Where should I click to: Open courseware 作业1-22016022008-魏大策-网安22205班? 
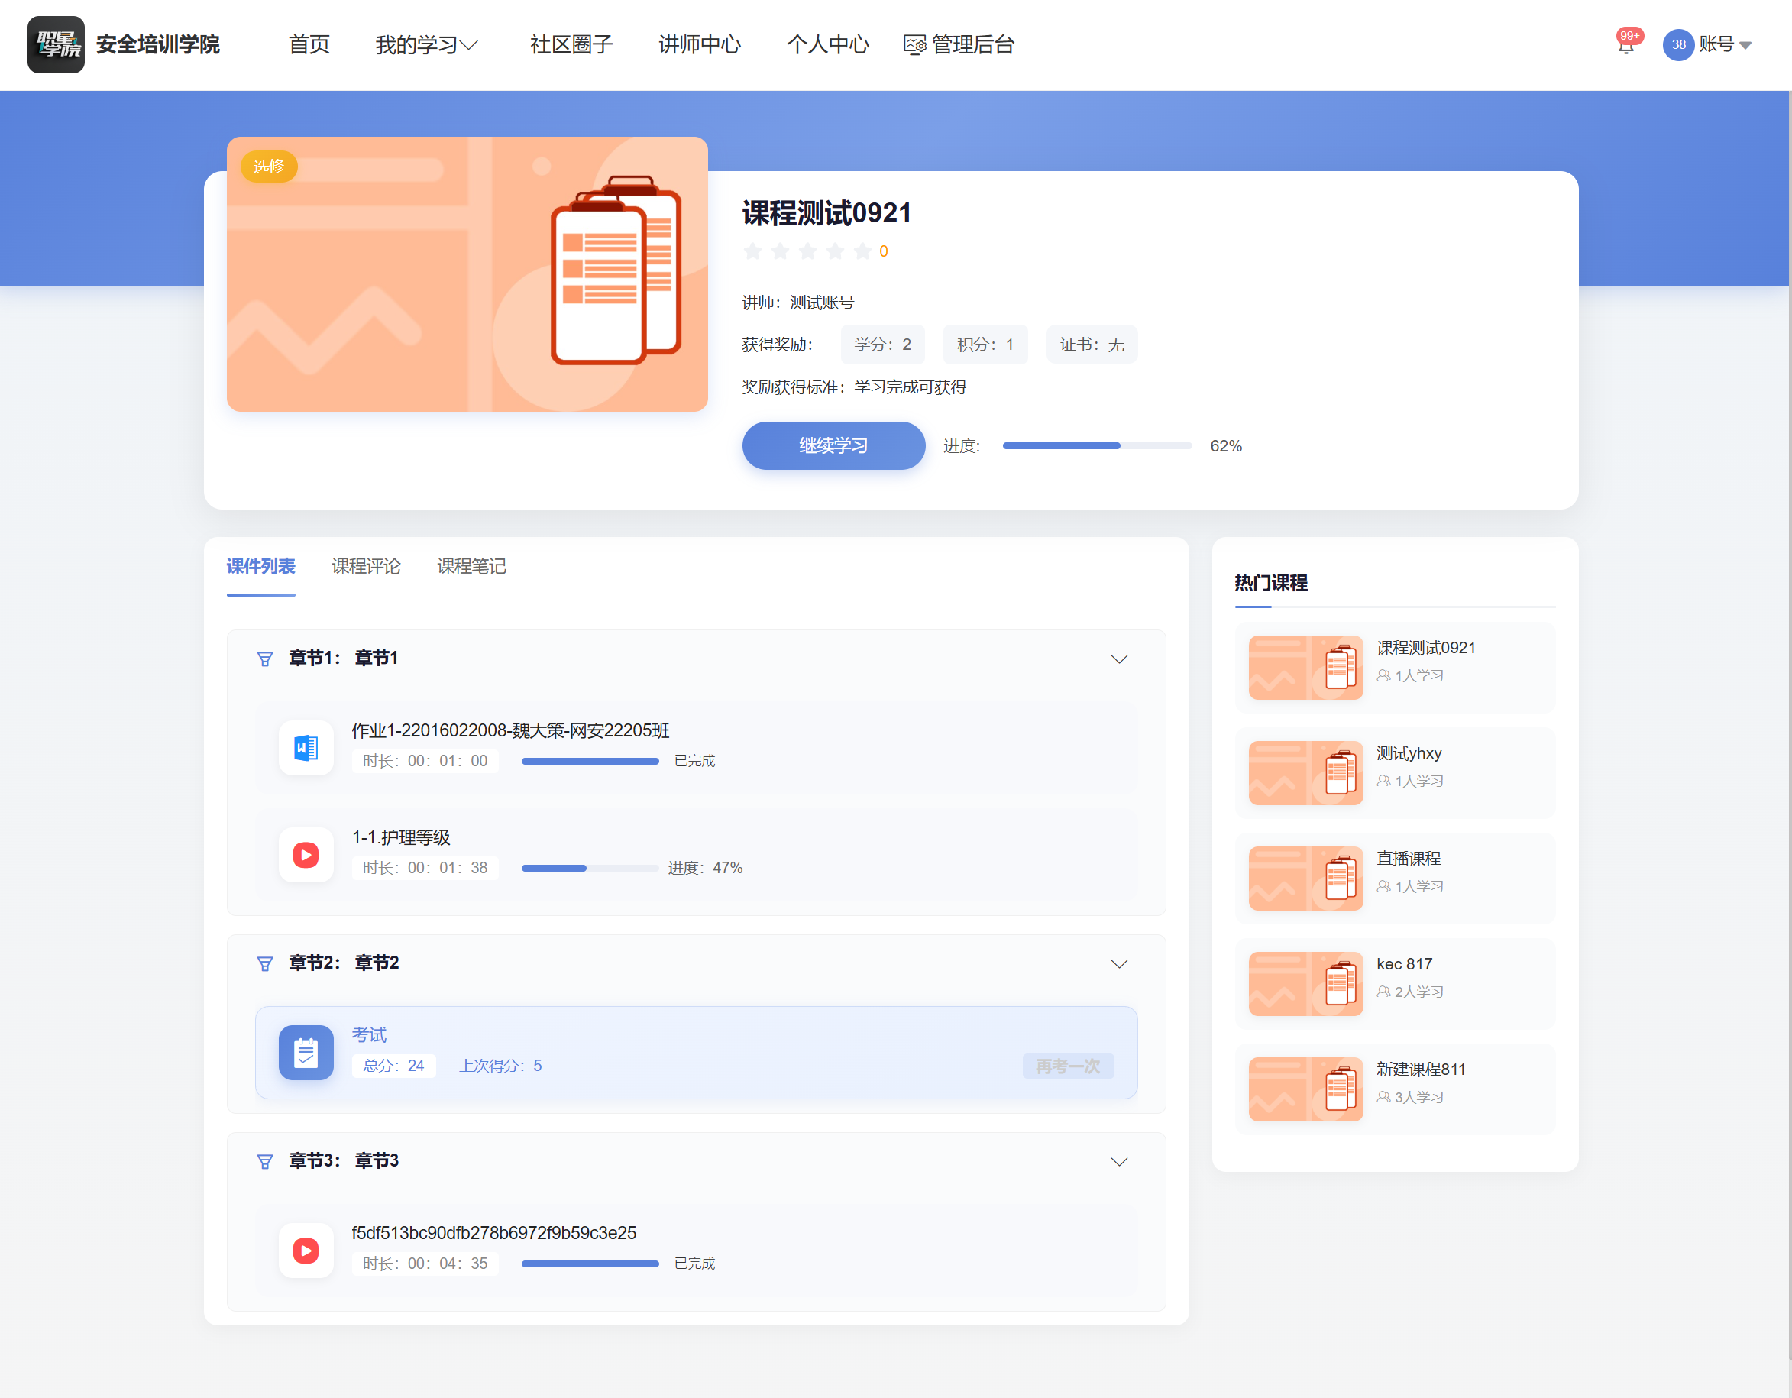pos(510,730)
